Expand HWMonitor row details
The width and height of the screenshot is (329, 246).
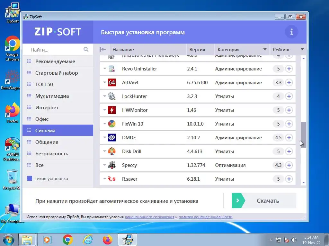tap(104, 110)
